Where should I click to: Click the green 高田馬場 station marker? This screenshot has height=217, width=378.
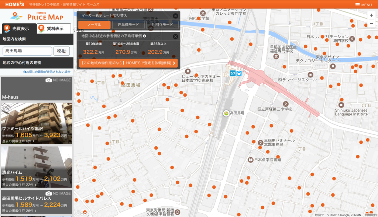click(226, 113)
